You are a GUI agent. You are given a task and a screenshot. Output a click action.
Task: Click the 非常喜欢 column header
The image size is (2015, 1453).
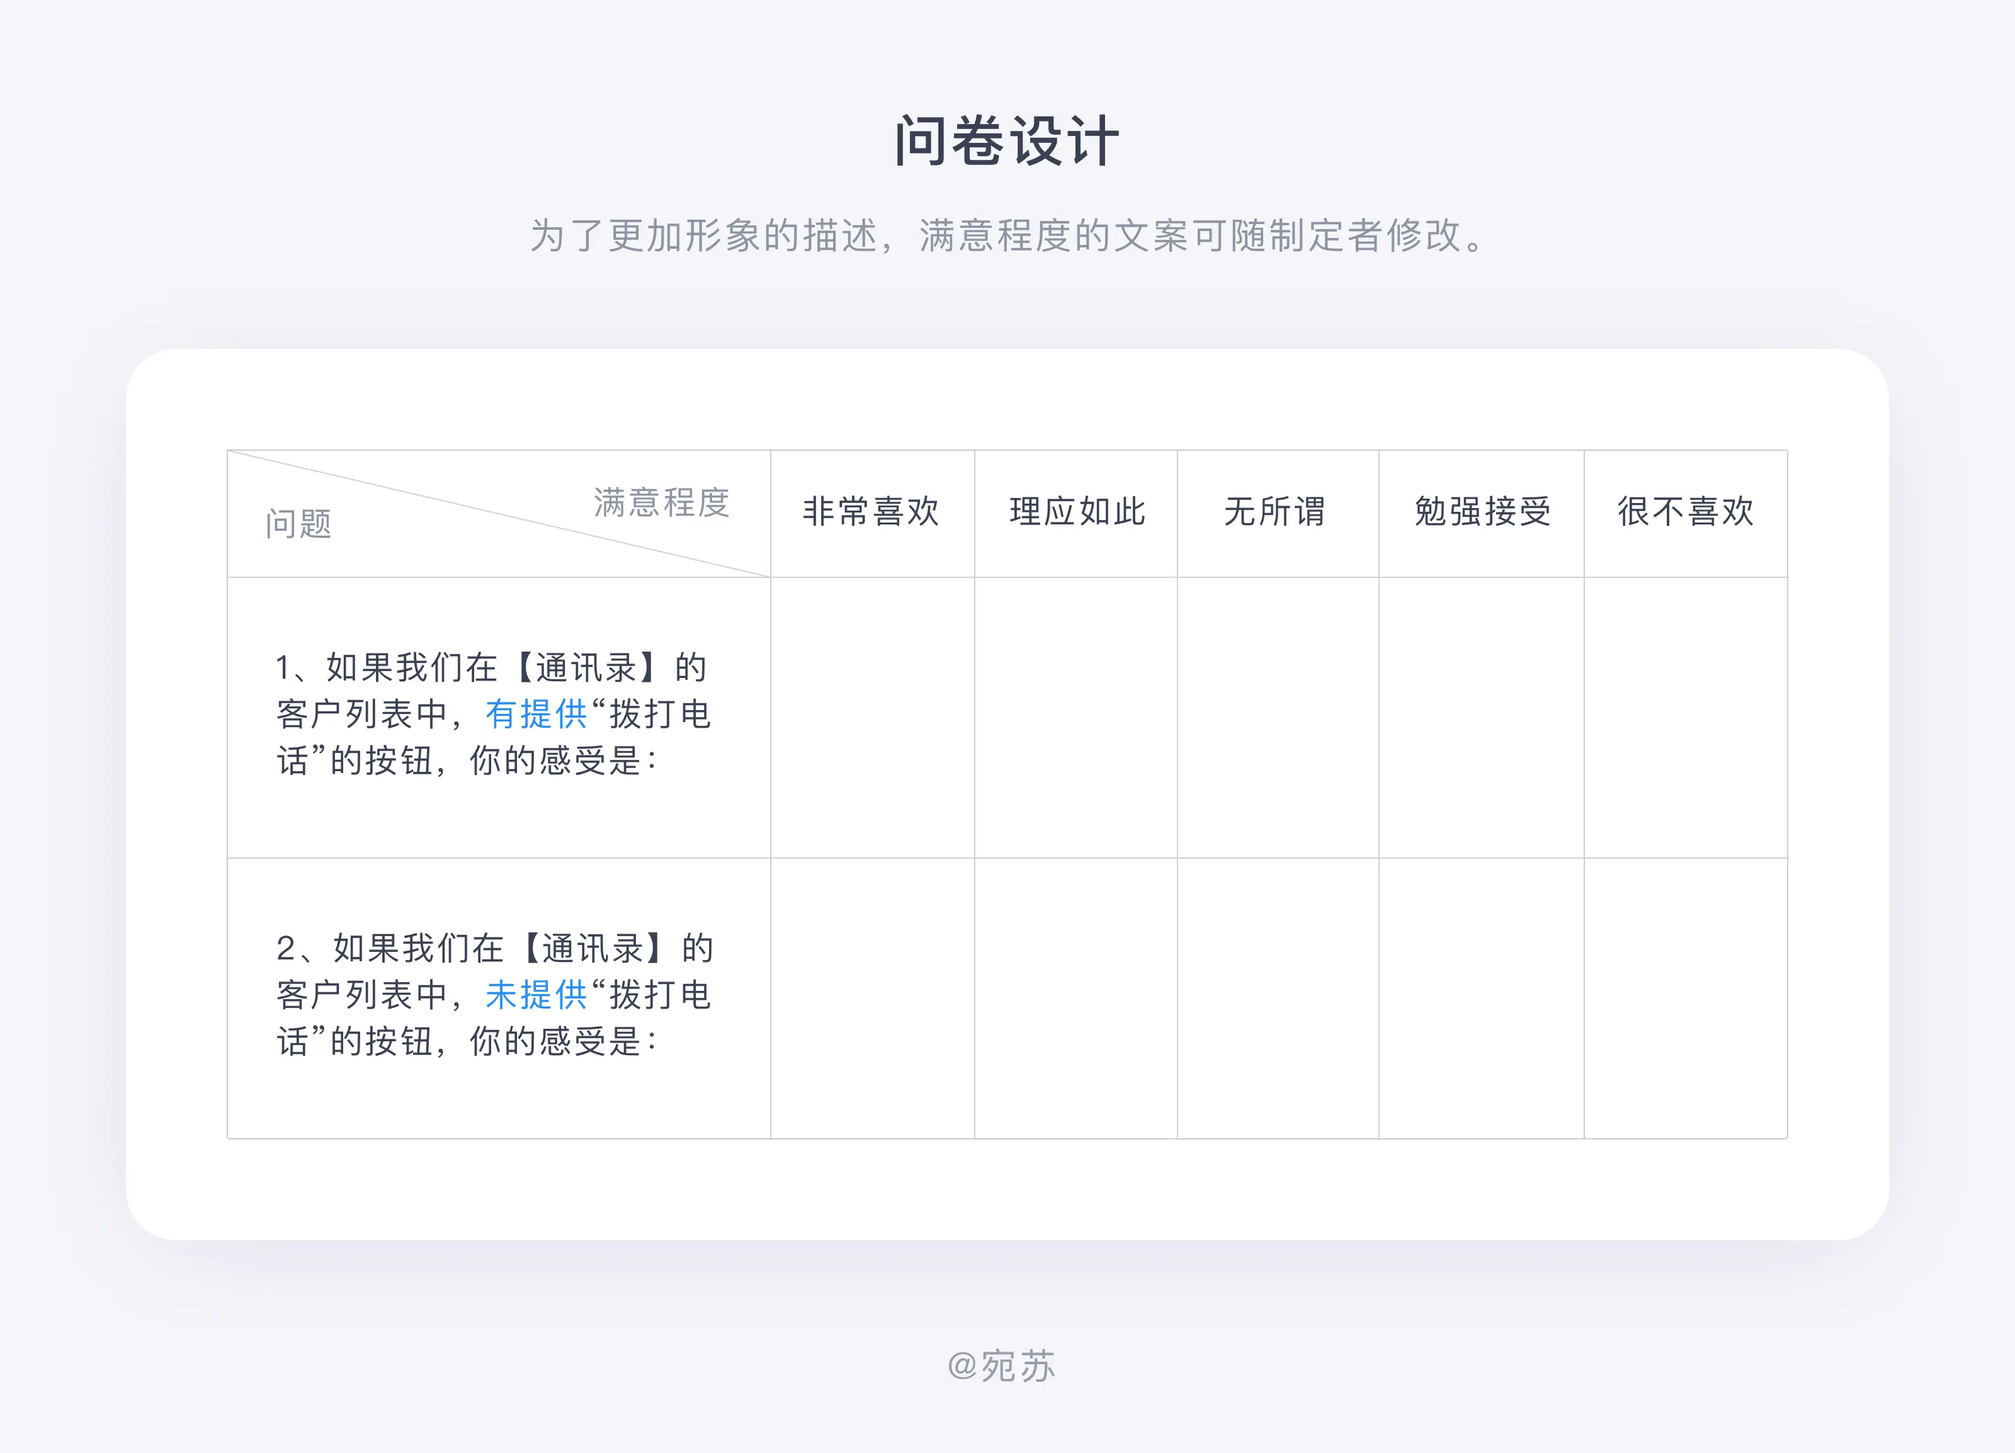(x=871, y=512)
